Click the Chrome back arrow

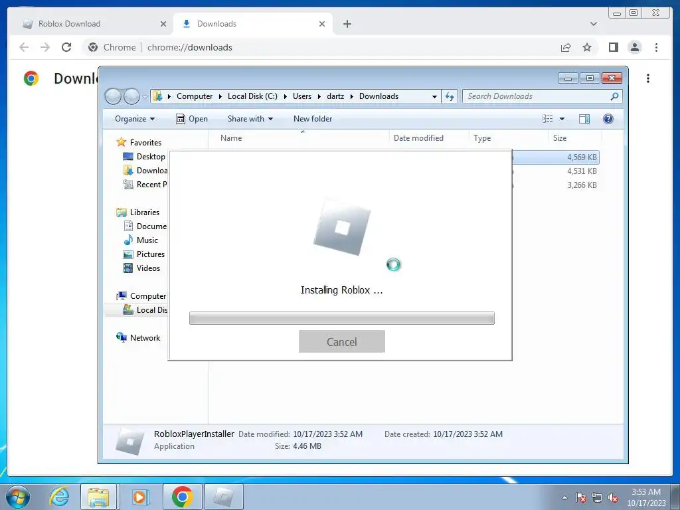pyautogui.click(x=24, y=47)
